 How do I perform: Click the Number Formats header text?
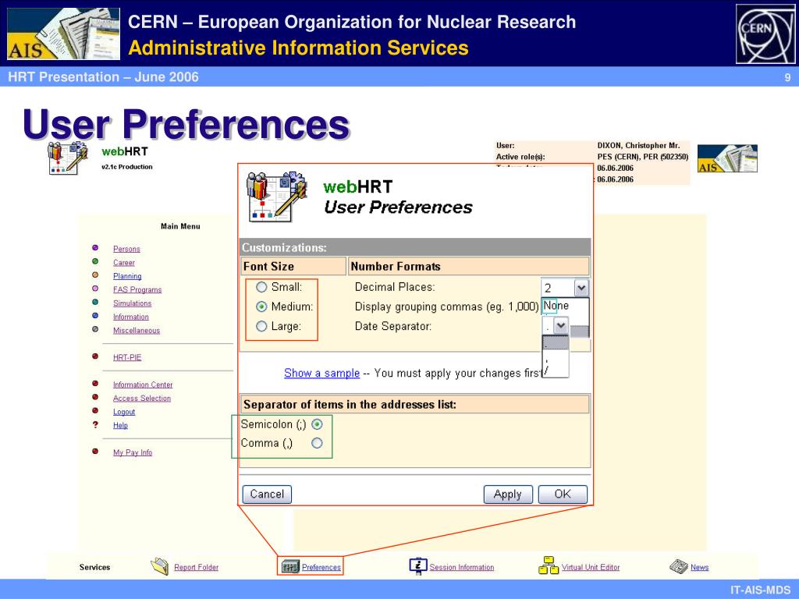396,267
